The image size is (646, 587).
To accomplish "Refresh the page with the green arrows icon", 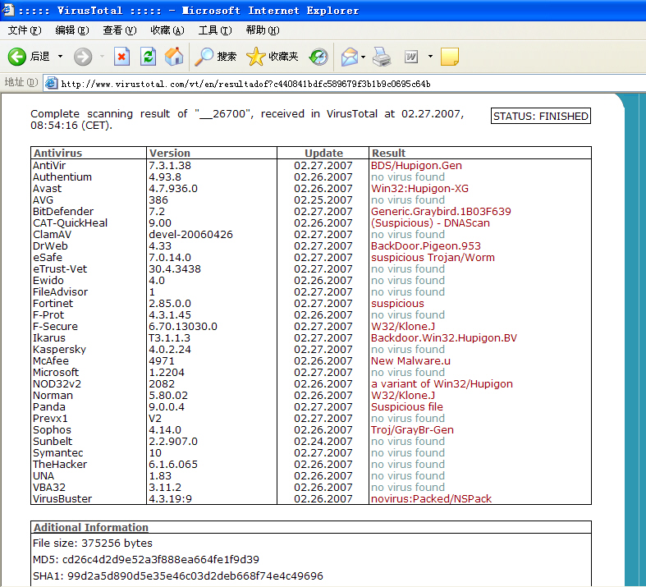I will tap(148, 57).
